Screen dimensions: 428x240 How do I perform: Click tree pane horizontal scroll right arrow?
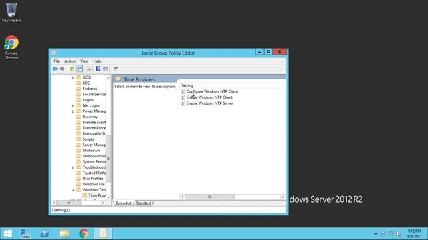[x=103, y=203]
